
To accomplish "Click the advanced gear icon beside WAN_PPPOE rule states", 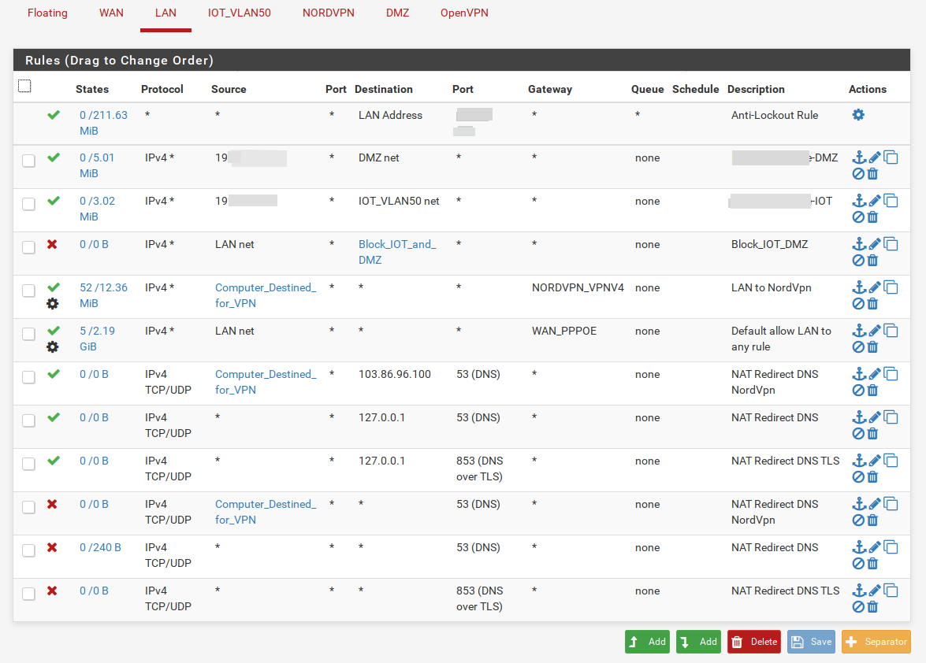I will [x=53, y=347].
